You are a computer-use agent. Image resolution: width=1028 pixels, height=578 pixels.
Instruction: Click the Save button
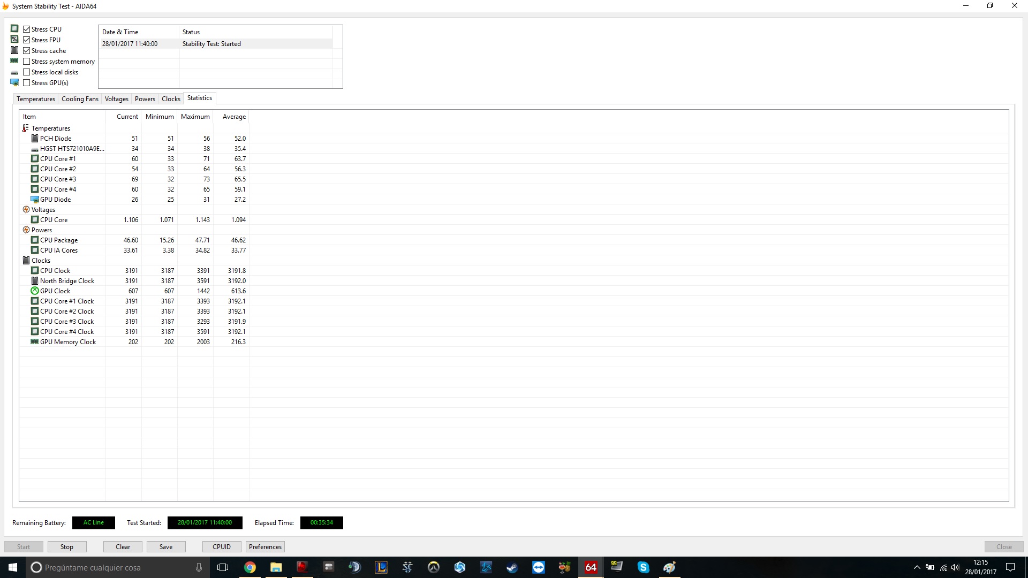(x=166, y=546)
